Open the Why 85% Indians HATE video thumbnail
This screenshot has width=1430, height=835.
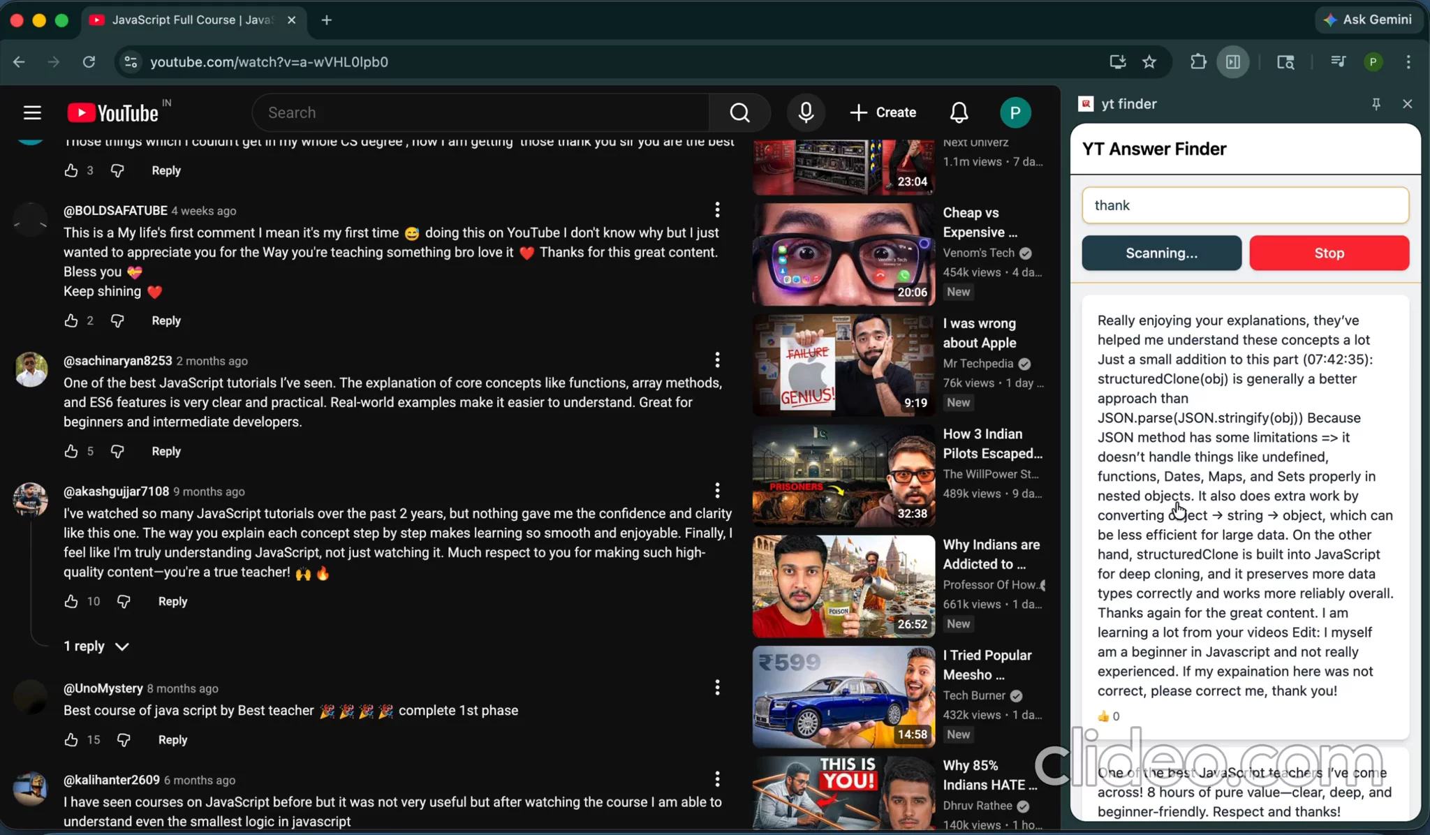pyautogui.click(x=843, y=794)
